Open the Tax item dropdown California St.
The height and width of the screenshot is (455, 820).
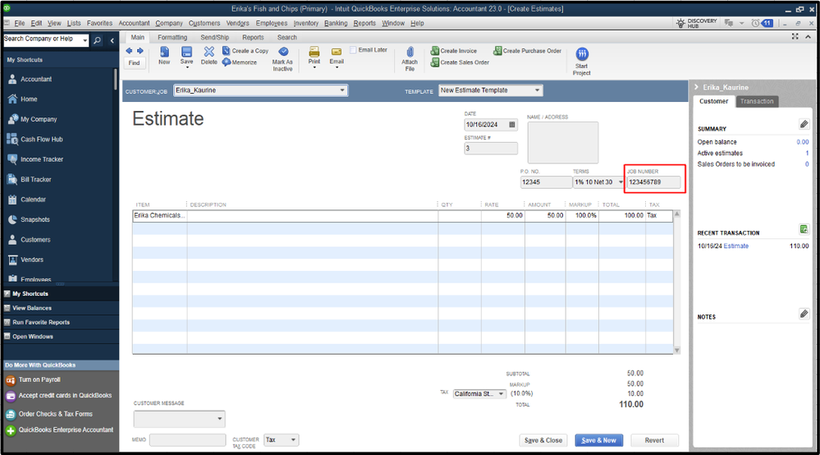tap(501, 393)
